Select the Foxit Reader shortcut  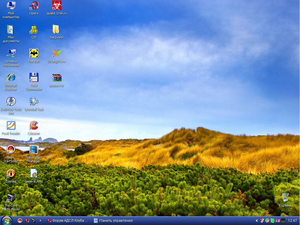click(11, 126)
